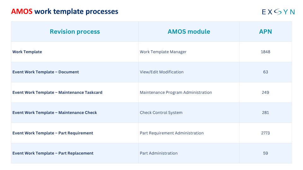Viewport: 303px width, 170px height.
Task: Click the 'Work Template' row label
Action: (27, 52)
